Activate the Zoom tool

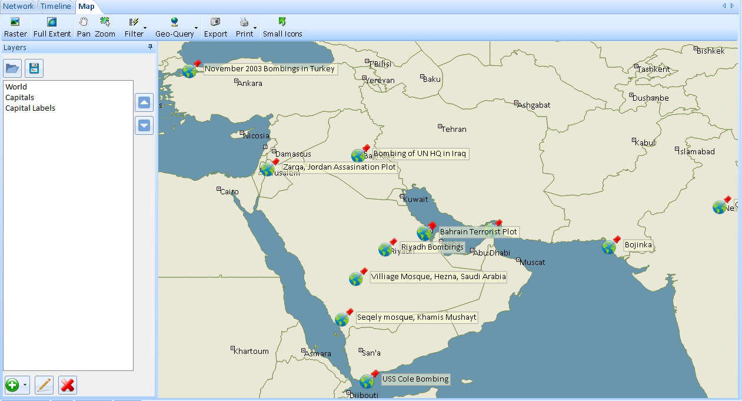105,27
